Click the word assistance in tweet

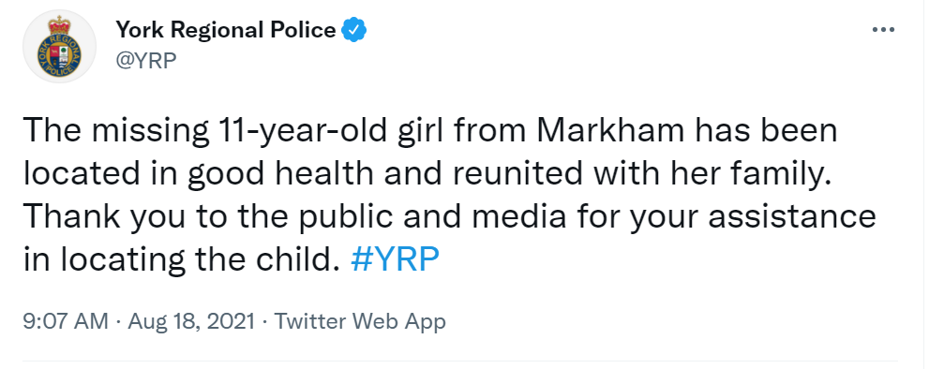click(x=793, y=217)
